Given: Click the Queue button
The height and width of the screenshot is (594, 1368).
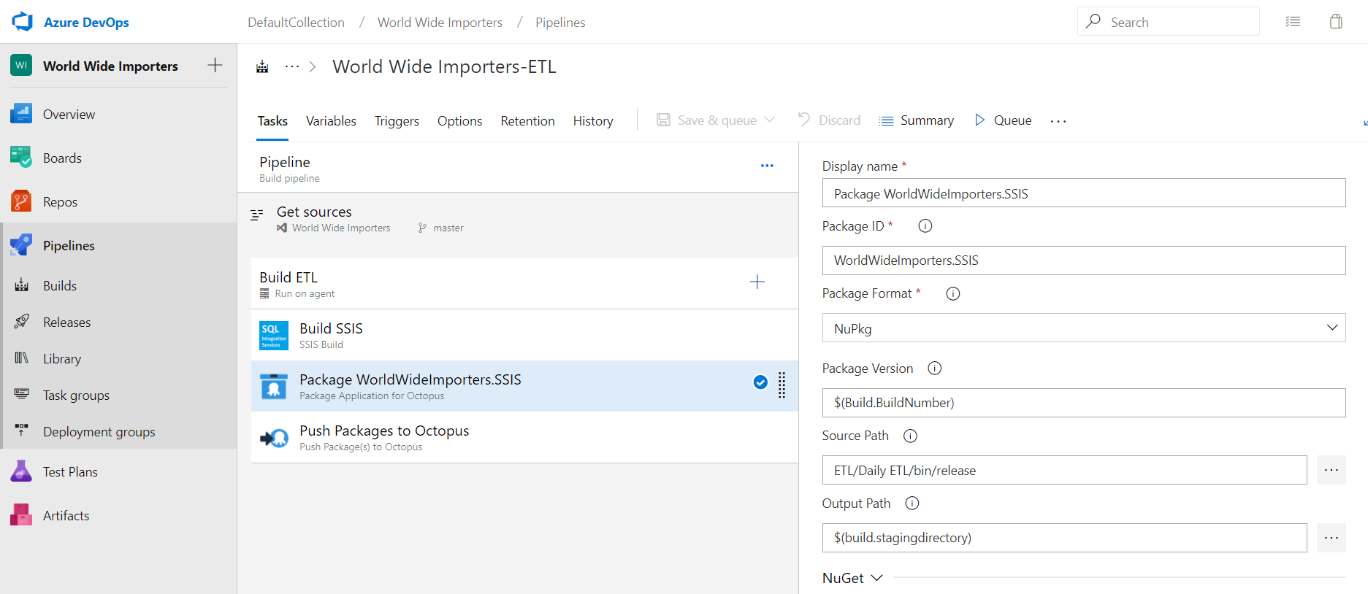Looking at the screenshot, I should pyautogui.click(x=1004, y=120).
